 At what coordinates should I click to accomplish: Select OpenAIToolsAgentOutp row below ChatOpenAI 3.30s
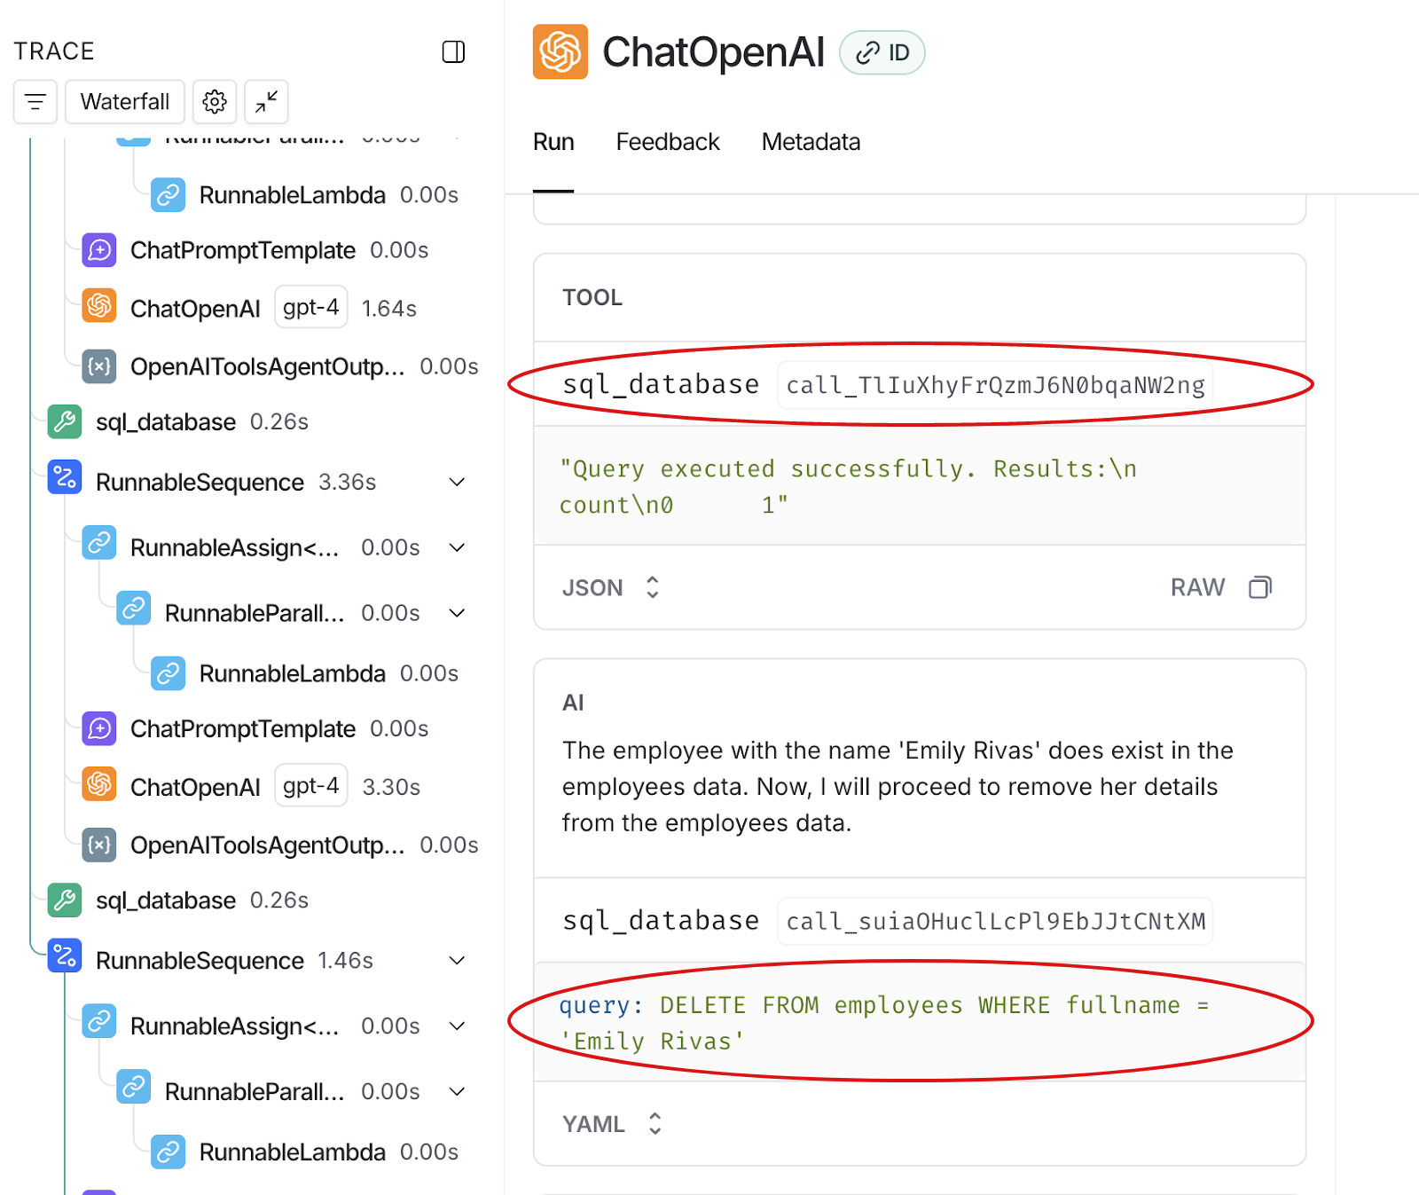(279, 845)
